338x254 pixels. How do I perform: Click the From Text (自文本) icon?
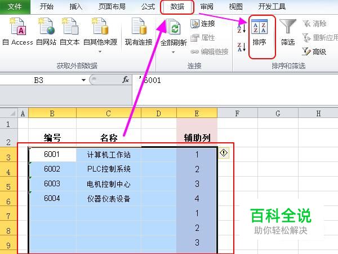70,27
